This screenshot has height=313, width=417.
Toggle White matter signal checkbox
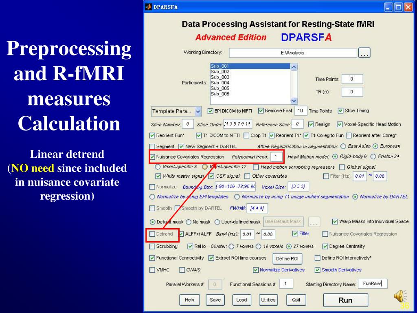[x=158, y=176]
